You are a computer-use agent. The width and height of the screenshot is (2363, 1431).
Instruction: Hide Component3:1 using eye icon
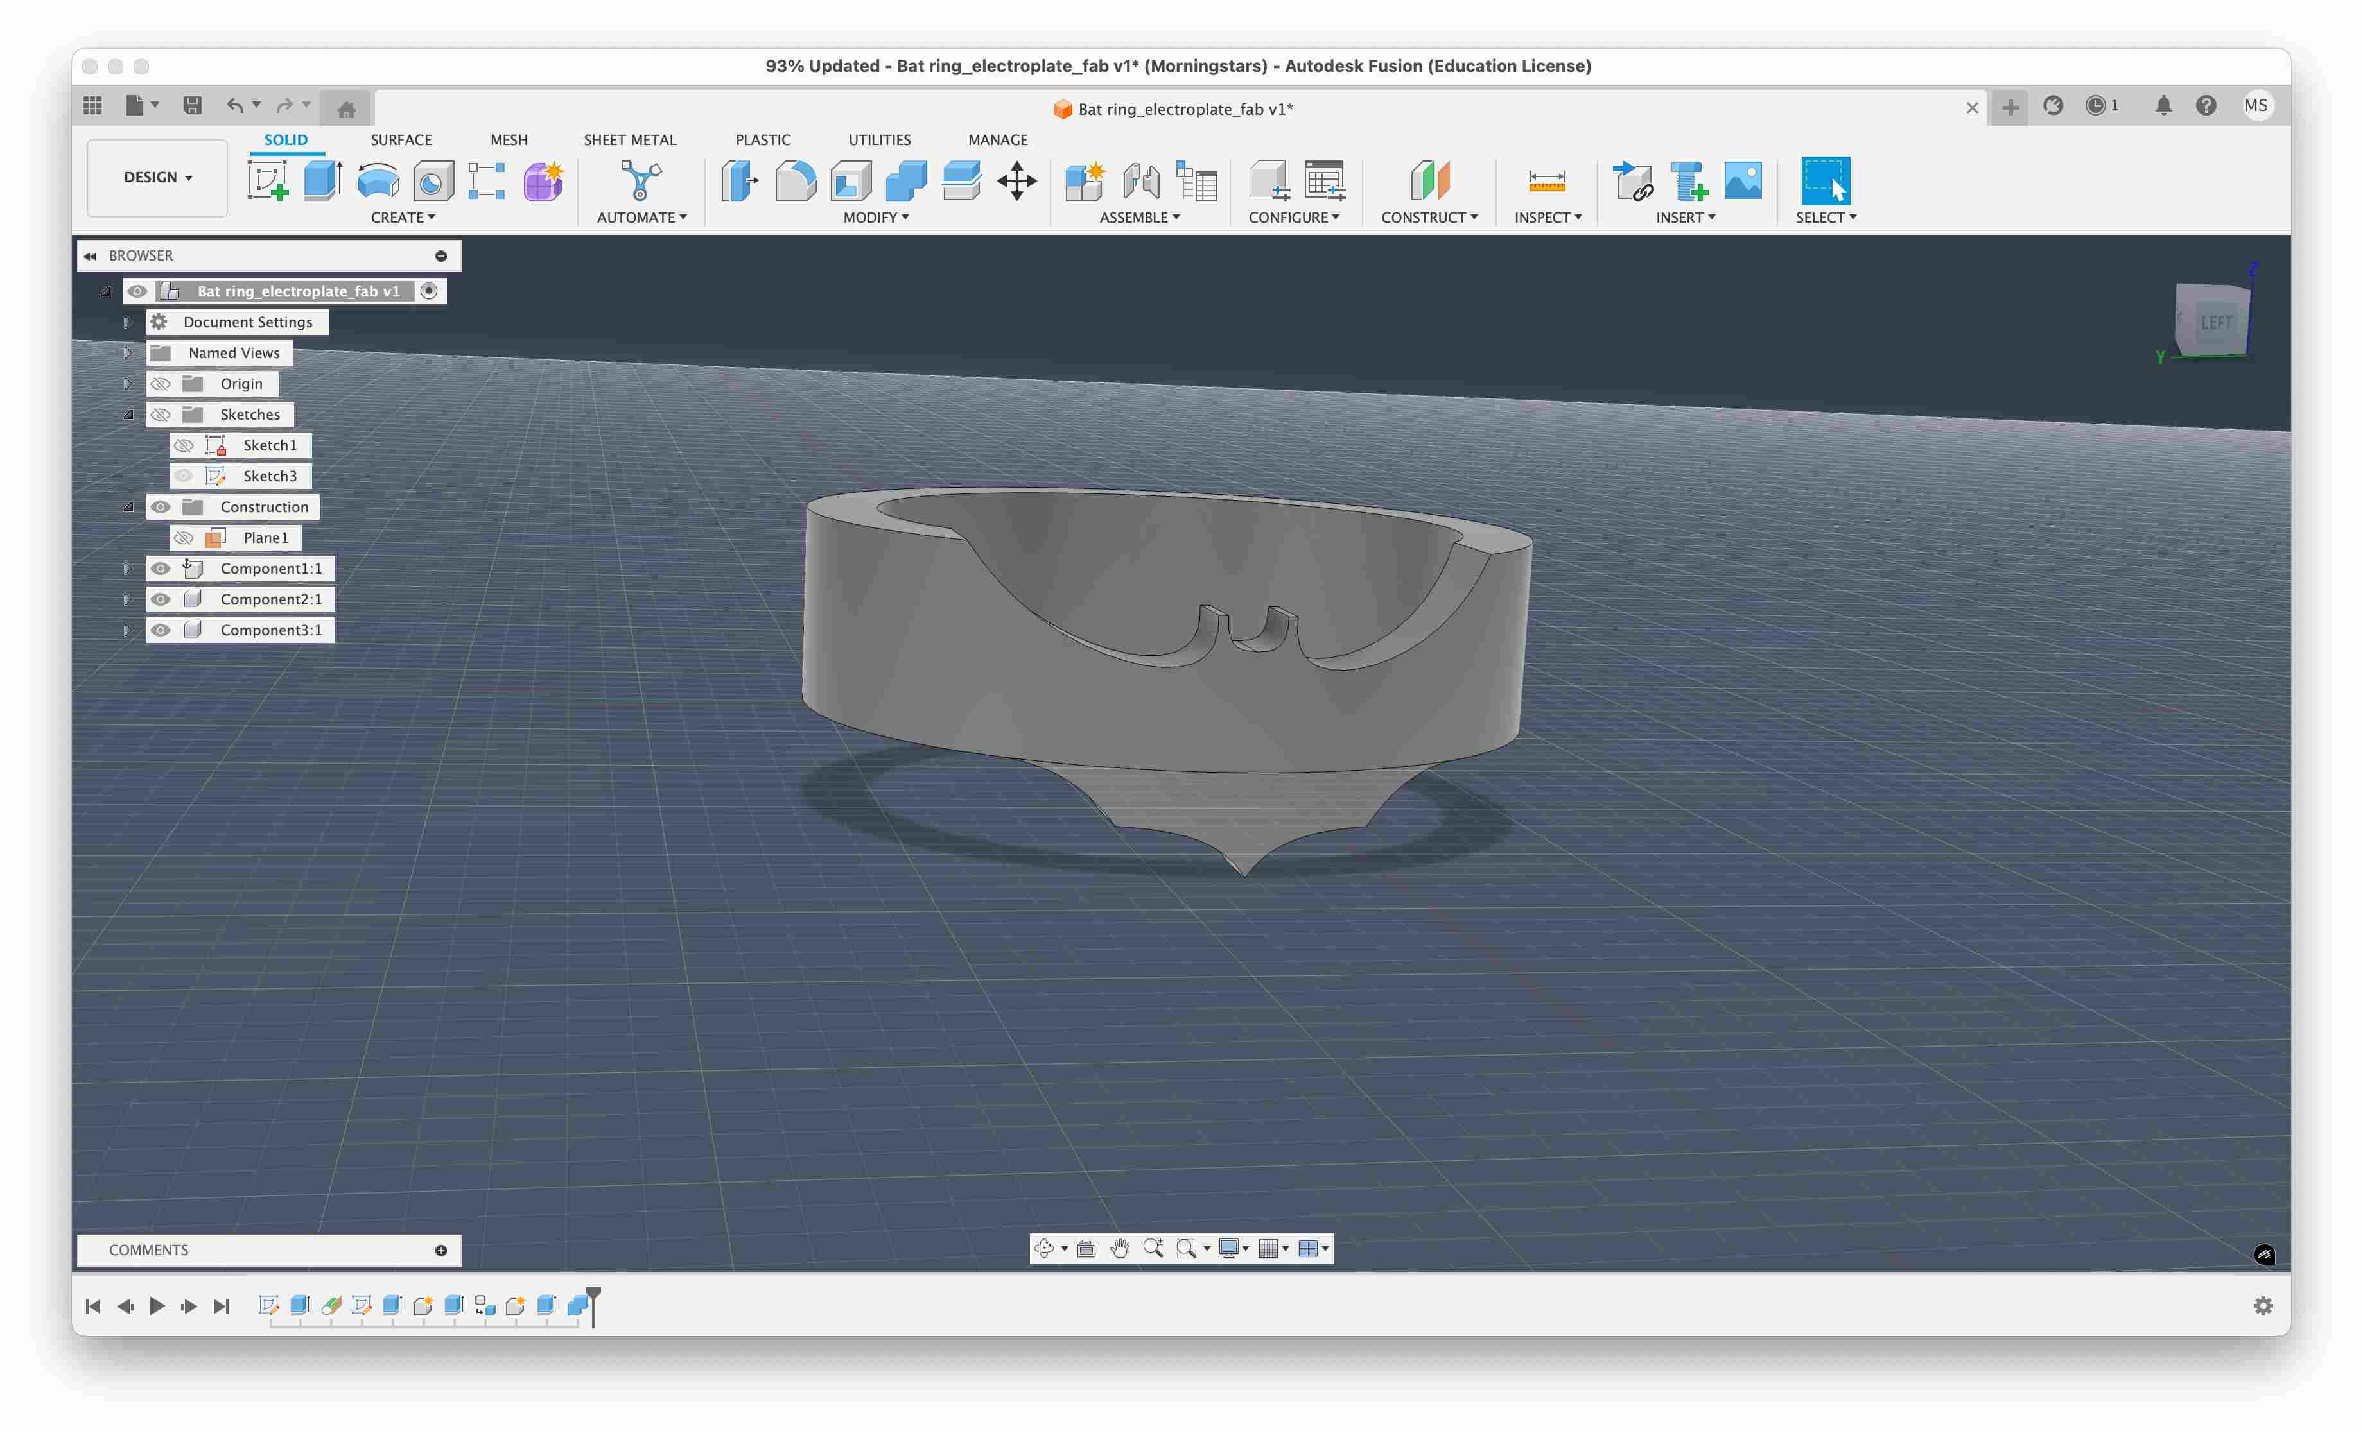(160, 629)
